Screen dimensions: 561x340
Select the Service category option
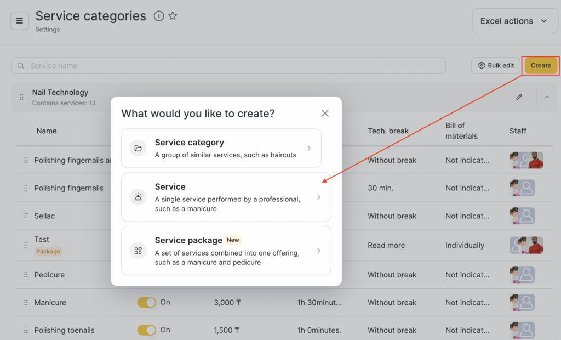pyautogui.click(x=221, y=148)
